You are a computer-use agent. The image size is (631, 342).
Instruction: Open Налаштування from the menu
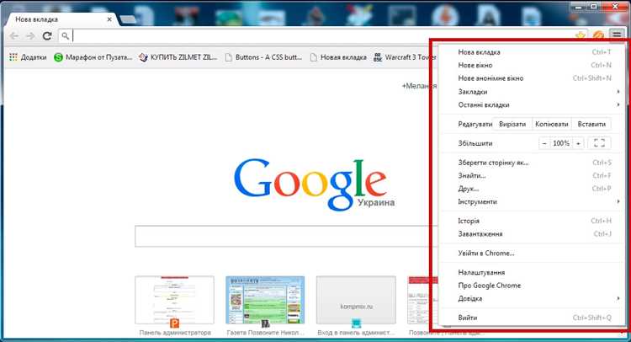pos(532,272)
